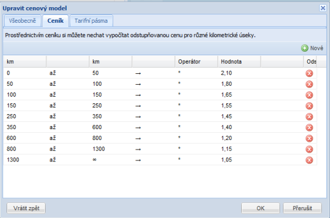330x218 pixels.
Task: Select the Hodnota value 1,80
Action: click(x=226, y=84)
